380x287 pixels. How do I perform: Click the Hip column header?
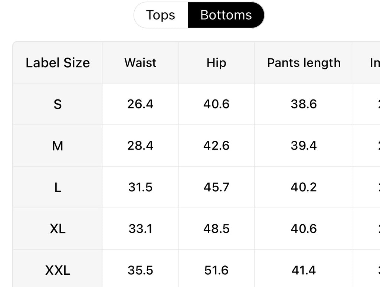[x=216, y=63]
